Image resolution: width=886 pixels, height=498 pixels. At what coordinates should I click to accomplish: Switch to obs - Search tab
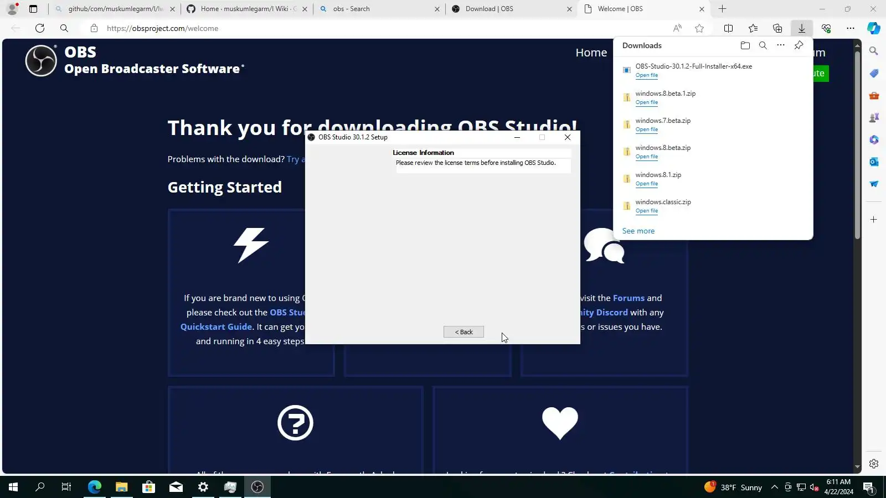pyautogui.click(x=378, y=9)
